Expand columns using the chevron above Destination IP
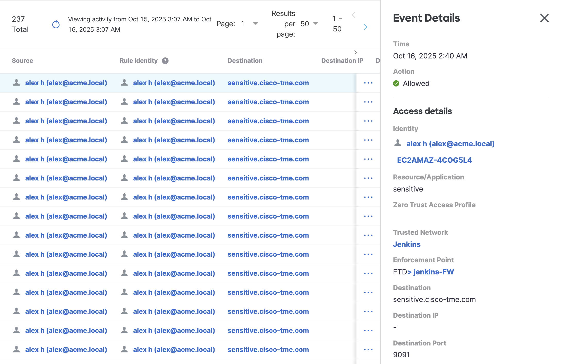The image size is (561, 364). tap(355, 52)
